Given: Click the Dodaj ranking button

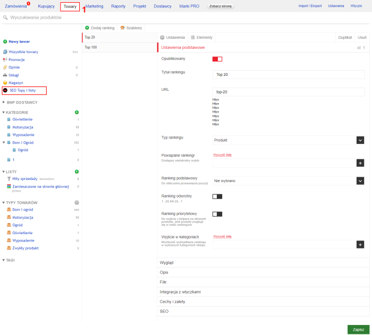Looking at the screenshot, I should (101, 28).
